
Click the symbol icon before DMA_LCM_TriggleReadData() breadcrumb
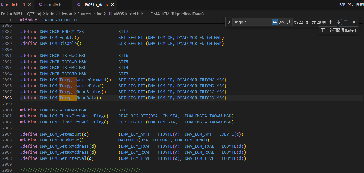pyautogui.click(x=147, y=14)
